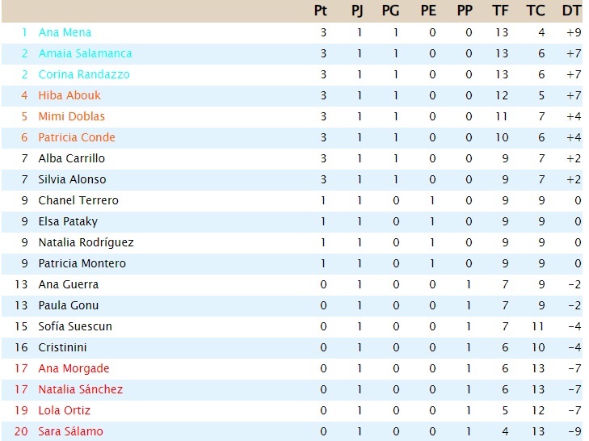Select the Sofía Suescun name
Image resolution: width=589 pixels, height=441 pixels.
tap(75, 327)
